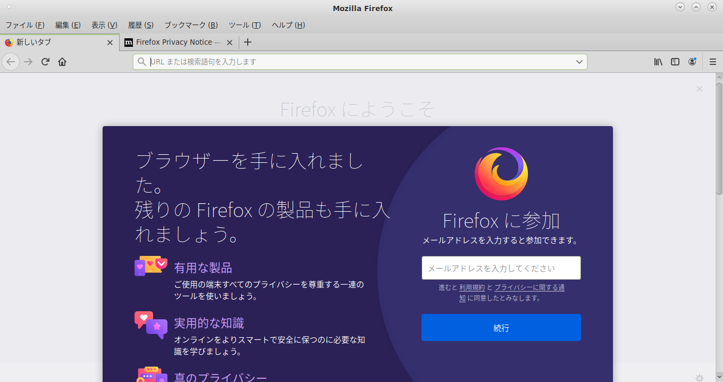Screen dimensions: 723x382
Task: Maximize the Mozilla Firefox window
Action: point(696,7)
